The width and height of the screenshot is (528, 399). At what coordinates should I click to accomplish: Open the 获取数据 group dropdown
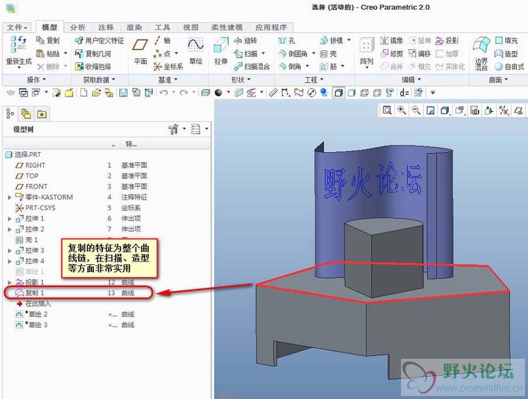click(99, 80)
